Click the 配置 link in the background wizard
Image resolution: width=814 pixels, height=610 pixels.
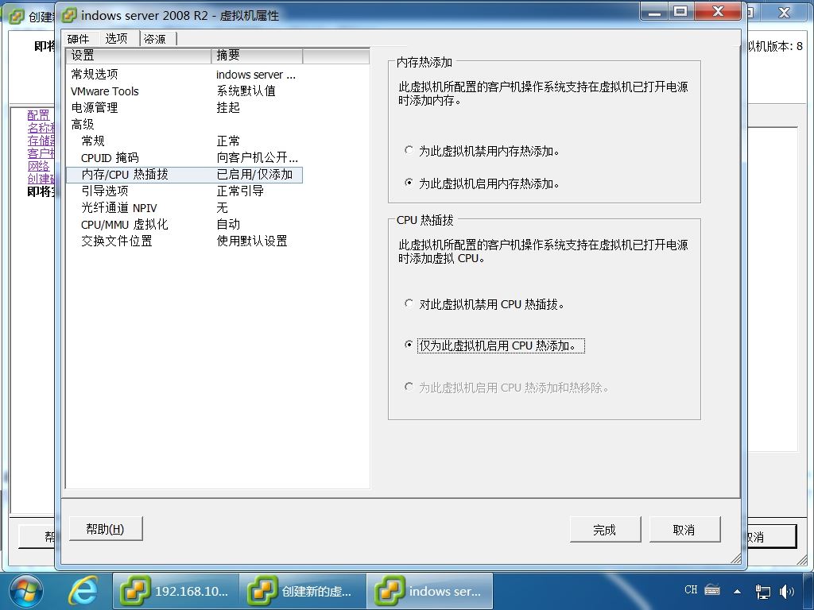coord(38,115)
